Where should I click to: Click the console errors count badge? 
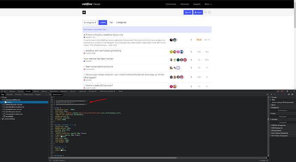tap(278, 91)
